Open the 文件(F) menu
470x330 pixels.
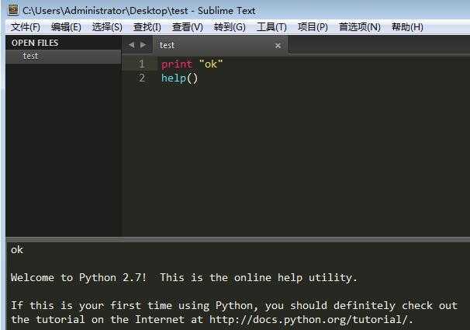26,27
